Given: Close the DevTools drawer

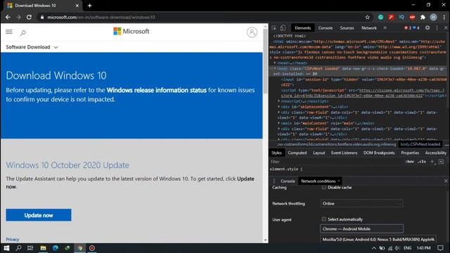Looking at the screenshot, I should coord(446,181).
